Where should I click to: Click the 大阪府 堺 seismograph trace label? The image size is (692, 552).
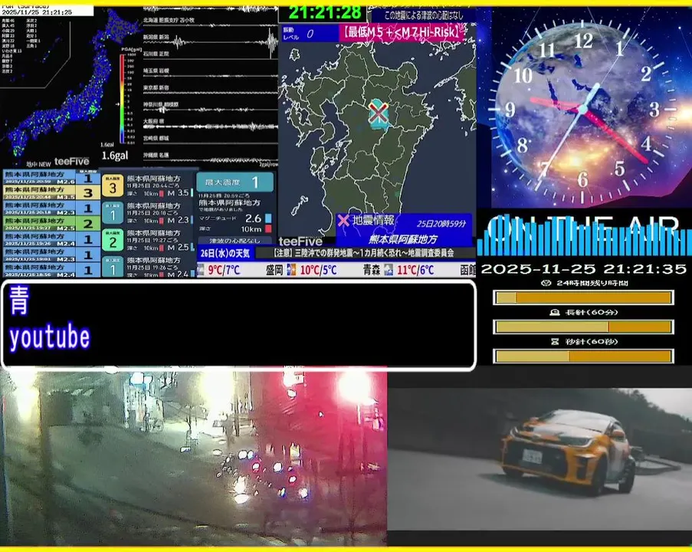153,121
